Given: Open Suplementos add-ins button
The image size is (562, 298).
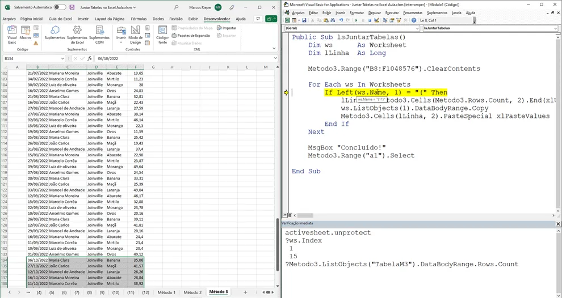Looking at the screenshot, I should [x=55, y=33].
